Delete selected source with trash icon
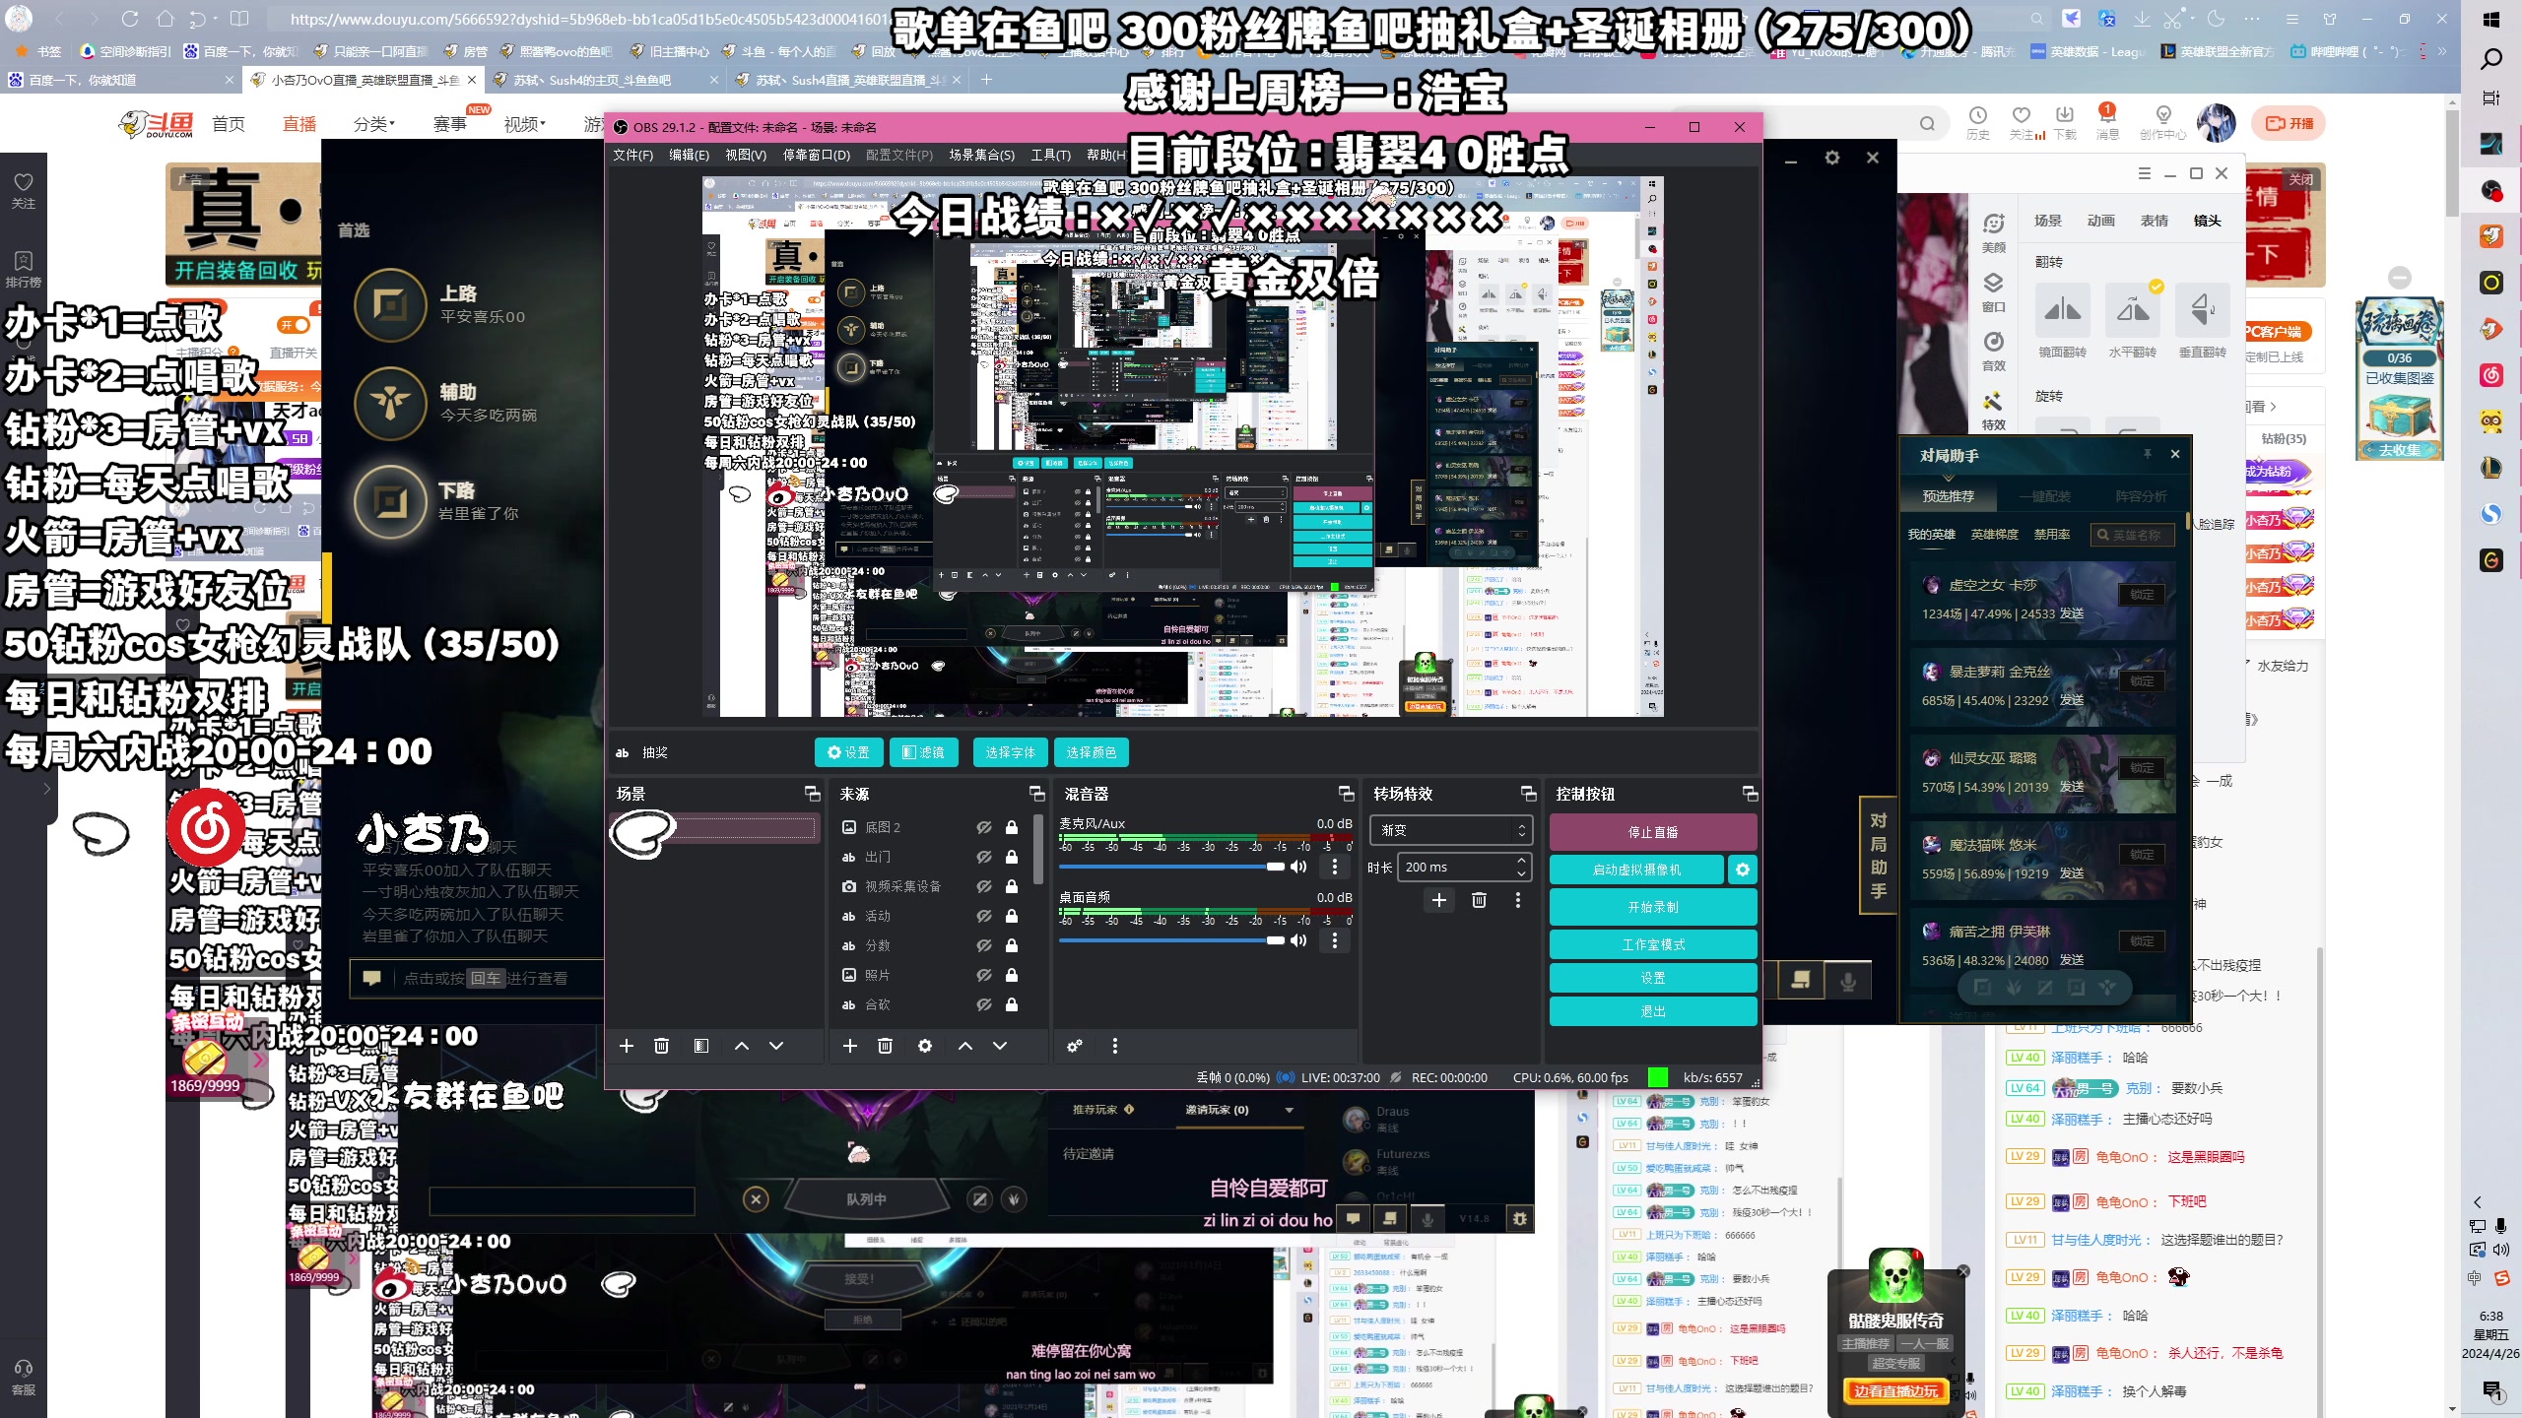 click(886, 1046)
